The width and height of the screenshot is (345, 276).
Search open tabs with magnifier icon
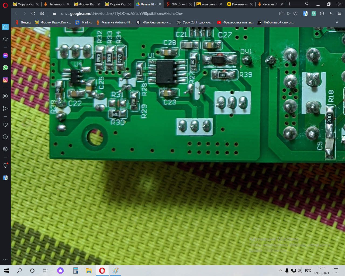click(307, 4)
